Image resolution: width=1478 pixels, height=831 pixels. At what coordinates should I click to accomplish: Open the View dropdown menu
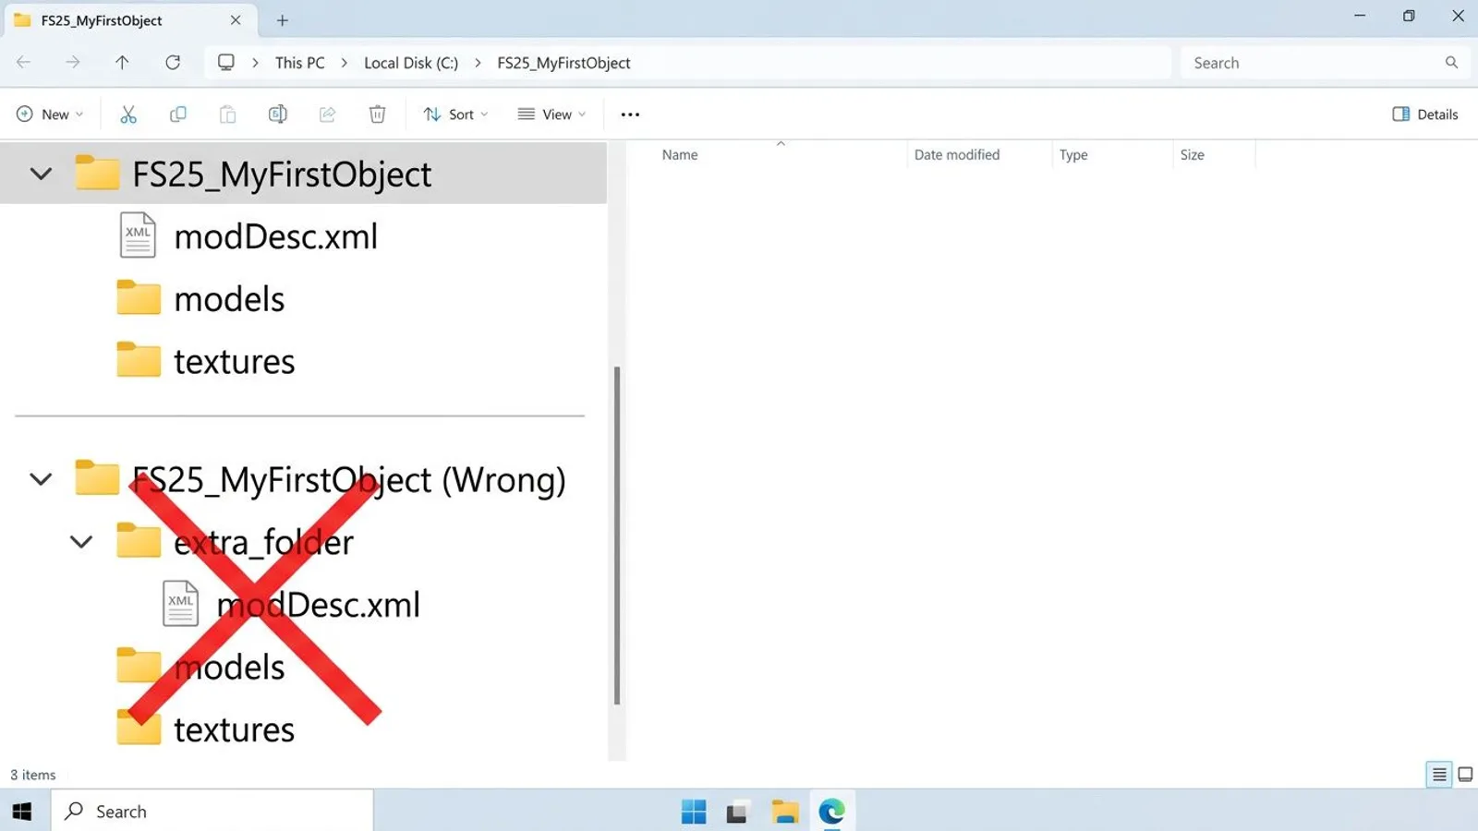click(551, 114)
